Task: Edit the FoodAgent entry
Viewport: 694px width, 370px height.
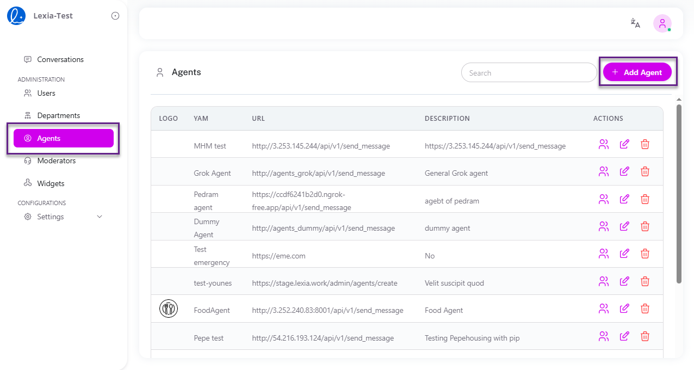Action: [624, 308]
